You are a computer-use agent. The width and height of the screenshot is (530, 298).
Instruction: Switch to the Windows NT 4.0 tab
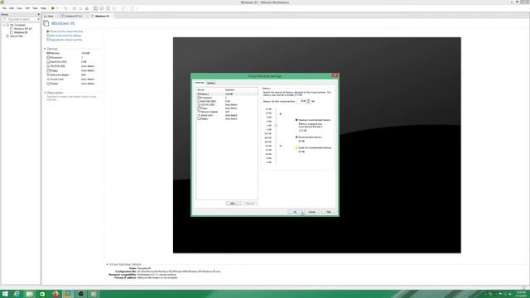pyautogui.click(x=74, y=17)
